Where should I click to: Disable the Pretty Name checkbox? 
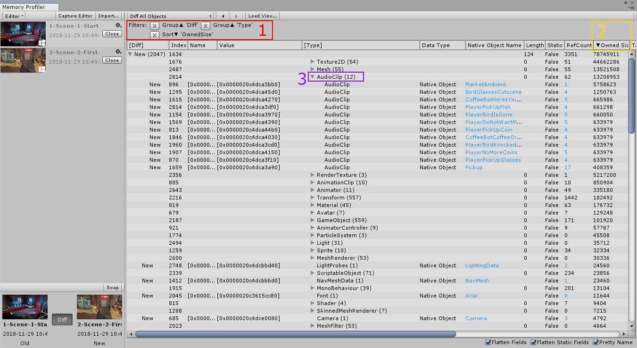click(596, 342)
